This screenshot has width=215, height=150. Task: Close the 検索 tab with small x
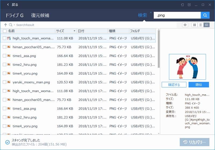[x=150, y=13]
